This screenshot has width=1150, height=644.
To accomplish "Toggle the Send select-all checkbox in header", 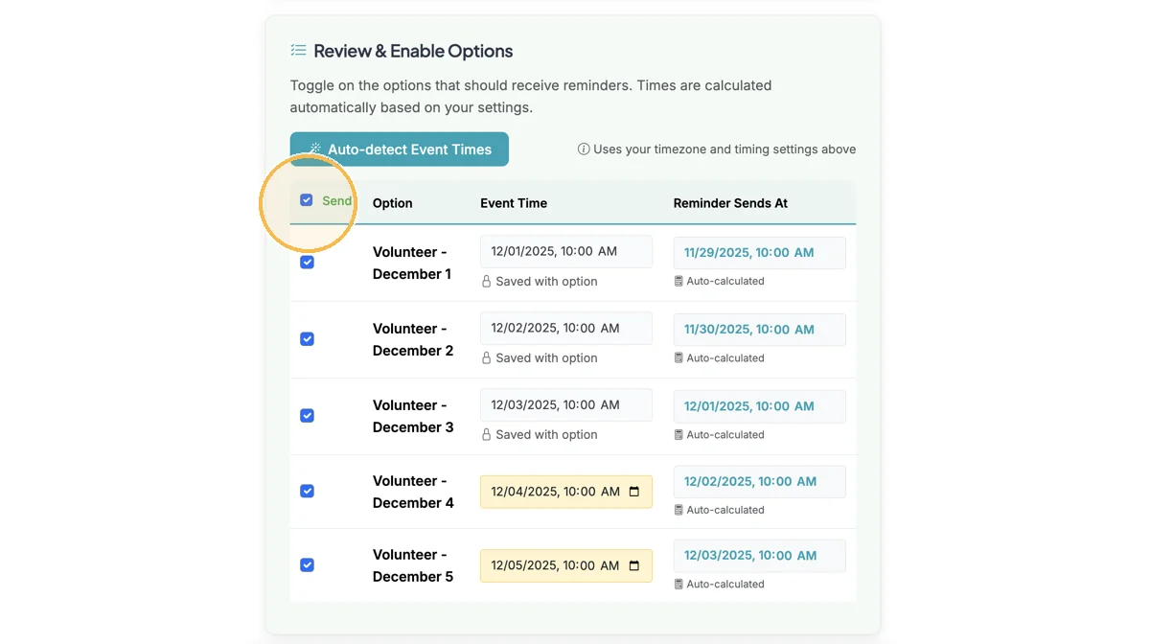I will [307, 200].
